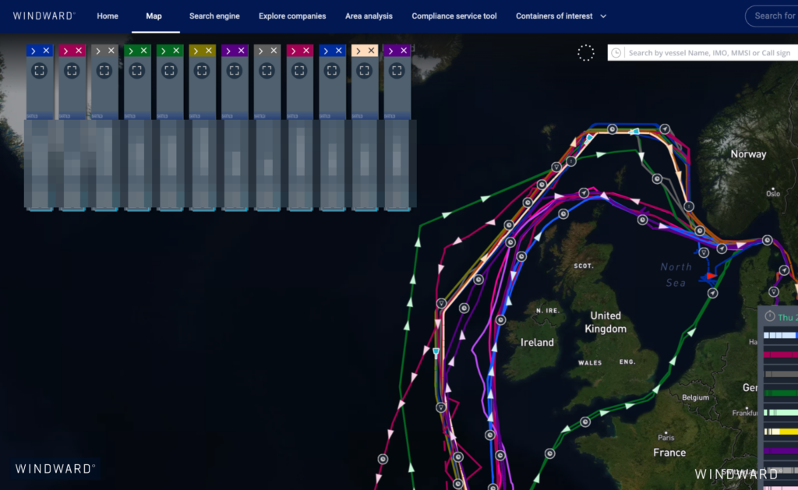Focus map on the peach vessel card
The height and width of the screenshot is (490, 798).
(365, 71)
